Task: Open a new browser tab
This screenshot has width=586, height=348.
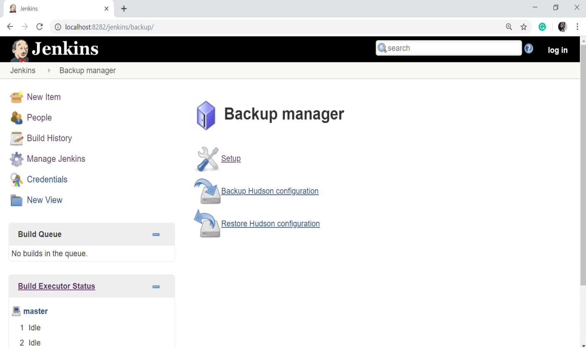Action: (x=124, y=8)
